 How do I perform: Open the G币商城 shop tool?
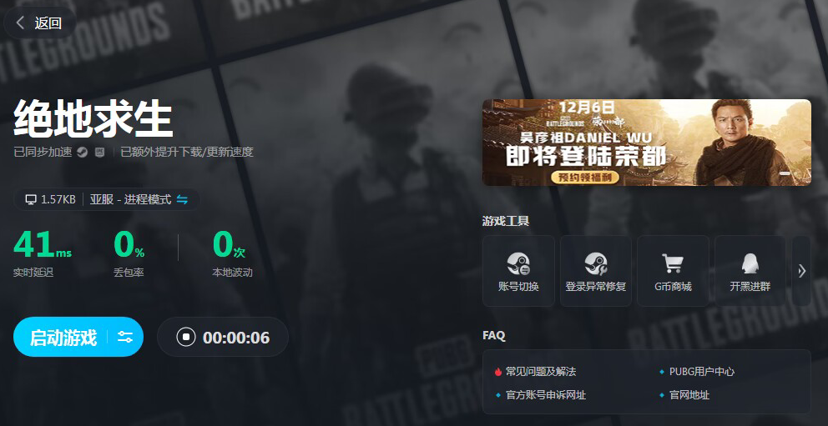click(x=673, y=271)
